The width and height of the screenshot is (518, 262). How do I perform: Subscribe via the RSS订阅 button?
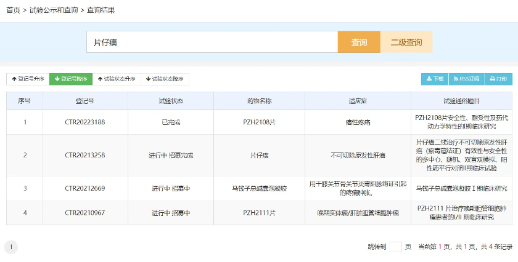click(x=466, y=79)
